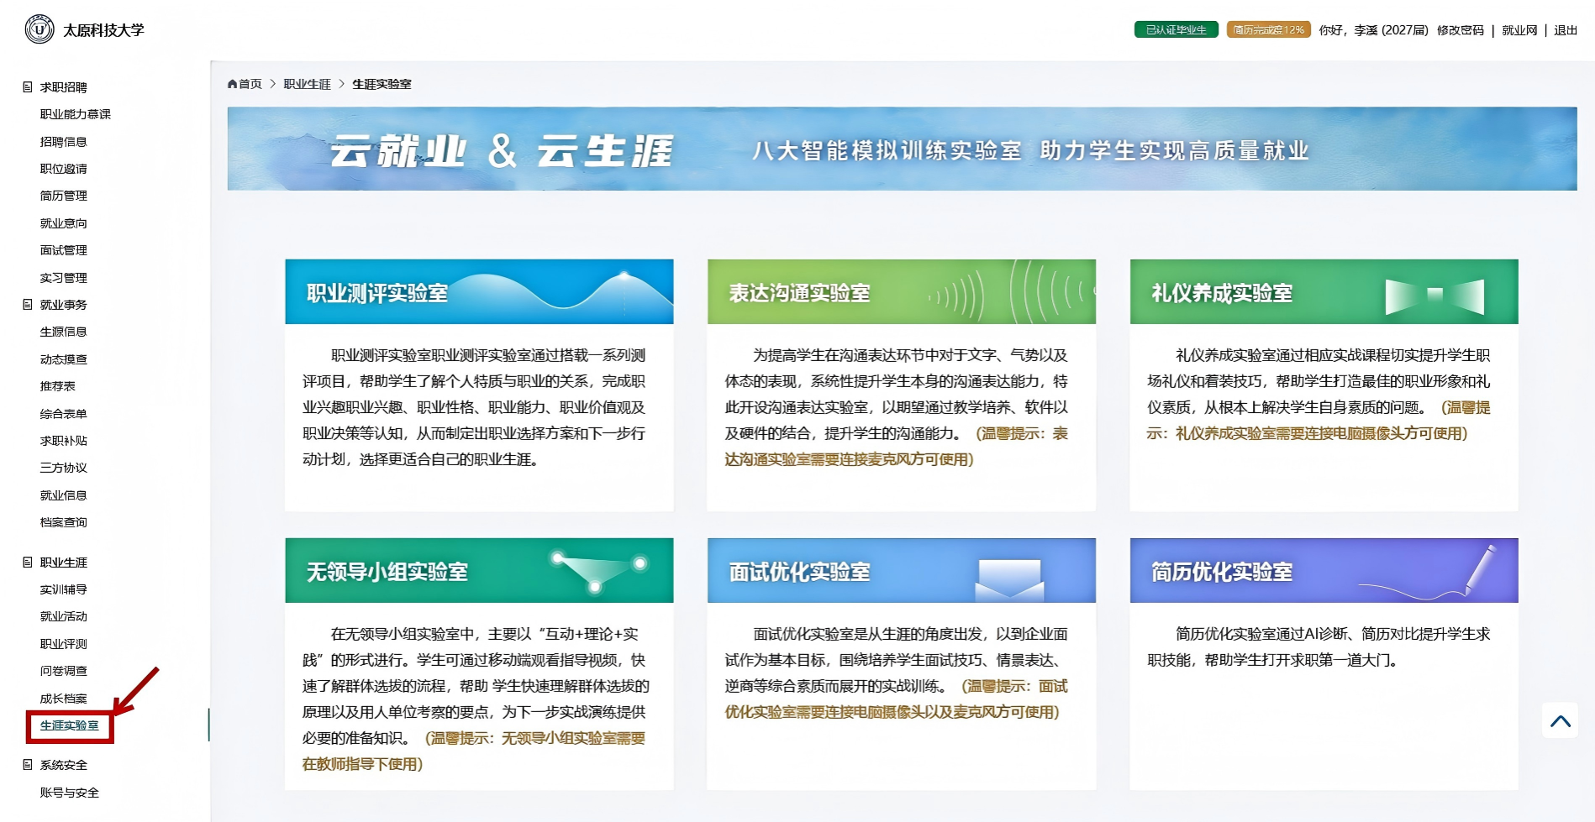Open 简历管理 in the sidebar menu
The width and height of the screenshot is (1595, 822).
(x=64, y=196)
